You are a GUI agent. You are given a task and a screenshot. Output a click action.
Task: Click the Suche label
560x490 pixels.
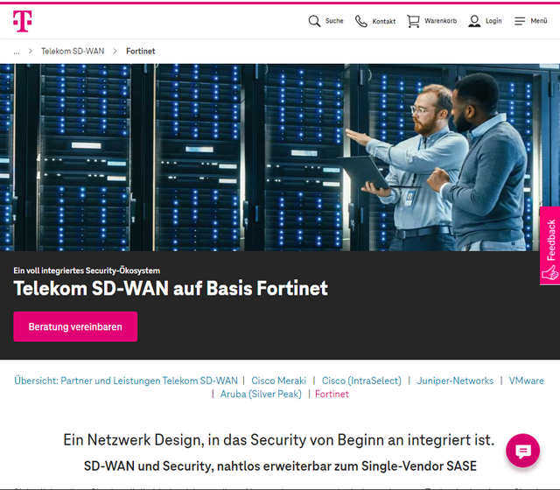(334, 21)
